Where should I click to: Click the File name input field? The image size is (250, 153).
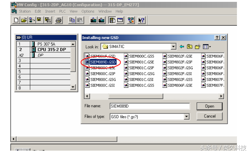[x=150, y=106]
